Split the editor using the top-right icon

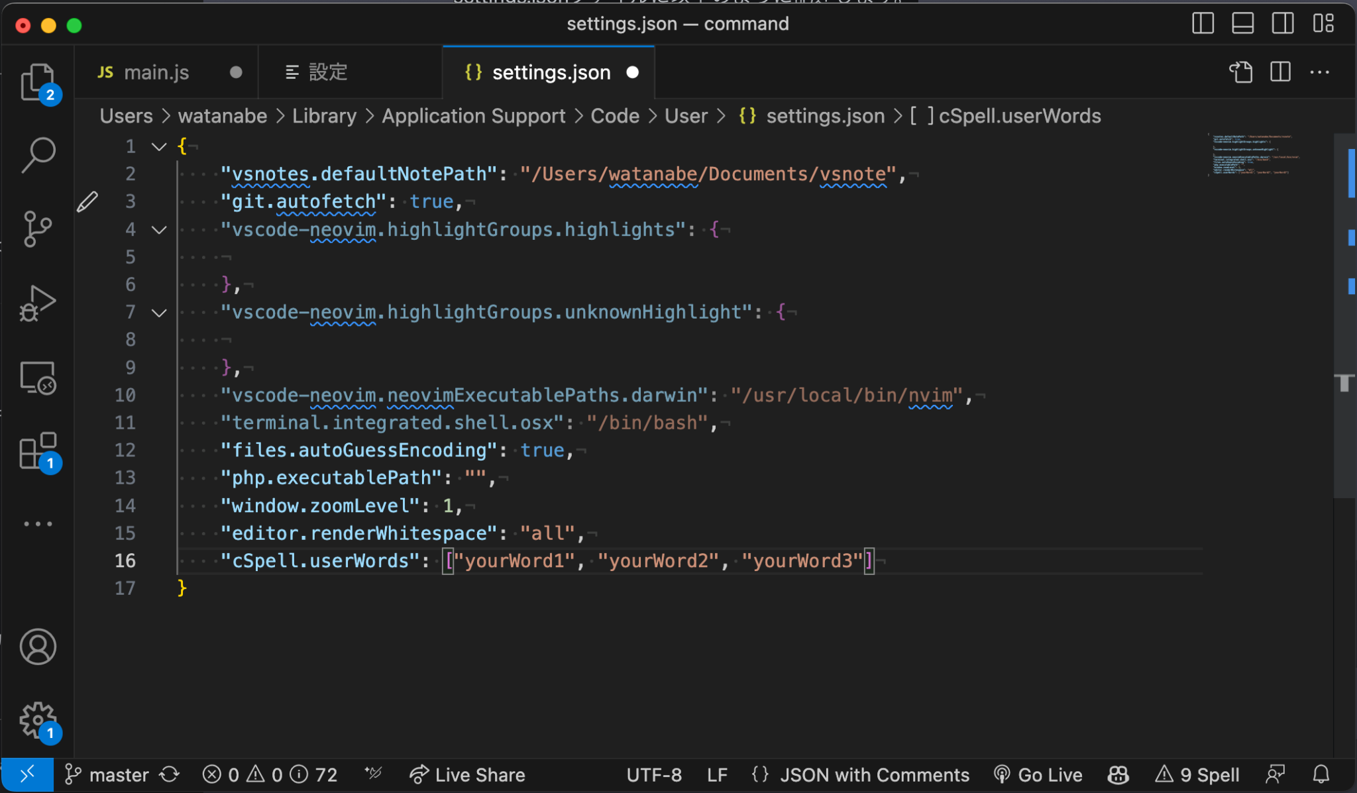pos(1280,72)
